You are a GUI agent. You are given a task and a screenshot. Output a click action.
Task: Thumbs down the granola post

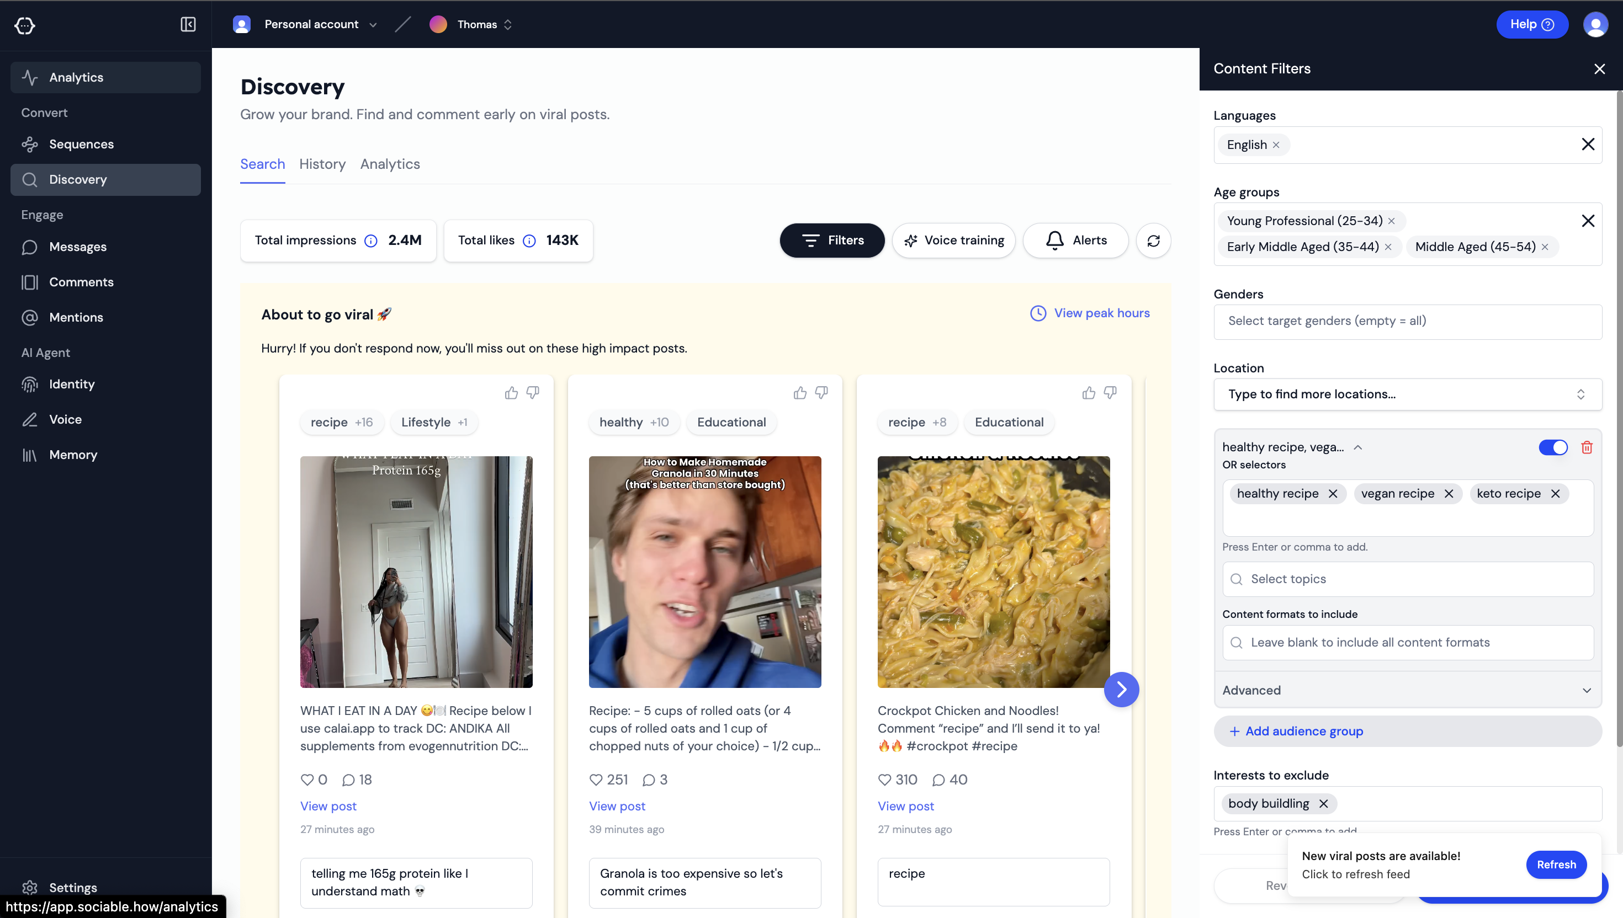pyautogui.click(x=821, y=393)
